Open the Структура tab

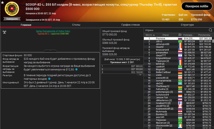point(187,25)
